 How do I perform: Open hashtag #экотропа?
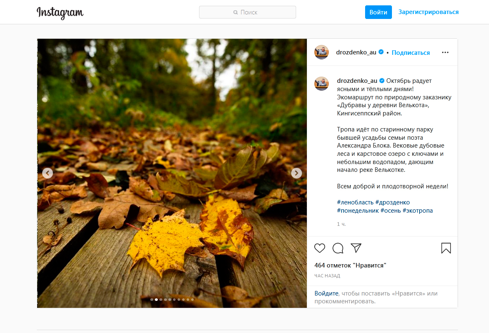(x=418, y=211)
